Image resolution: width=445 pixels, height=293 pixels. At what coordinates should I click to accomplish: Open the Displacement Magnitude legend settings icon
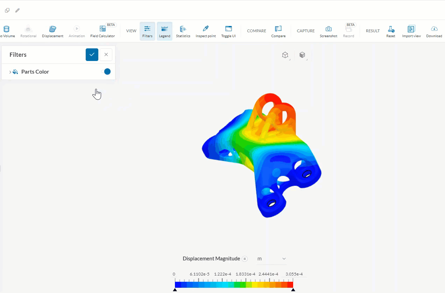pyautogui.click(x=245, y=259)
